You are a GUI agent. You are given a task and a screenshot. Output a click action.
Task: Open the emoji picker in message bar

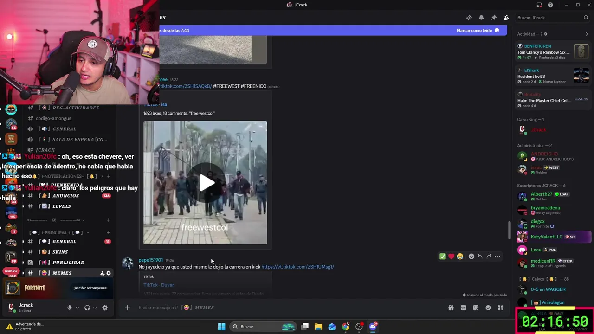pos(488,308)
